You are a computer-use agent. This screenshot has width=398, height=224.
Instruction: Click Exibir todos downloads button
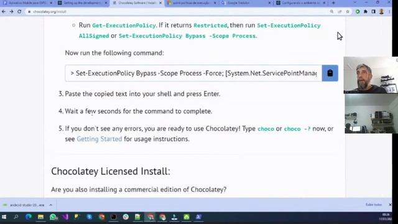pos(374,205)
